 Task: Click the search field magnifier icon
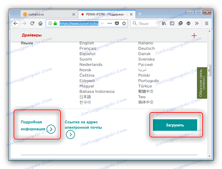(135, 23)
